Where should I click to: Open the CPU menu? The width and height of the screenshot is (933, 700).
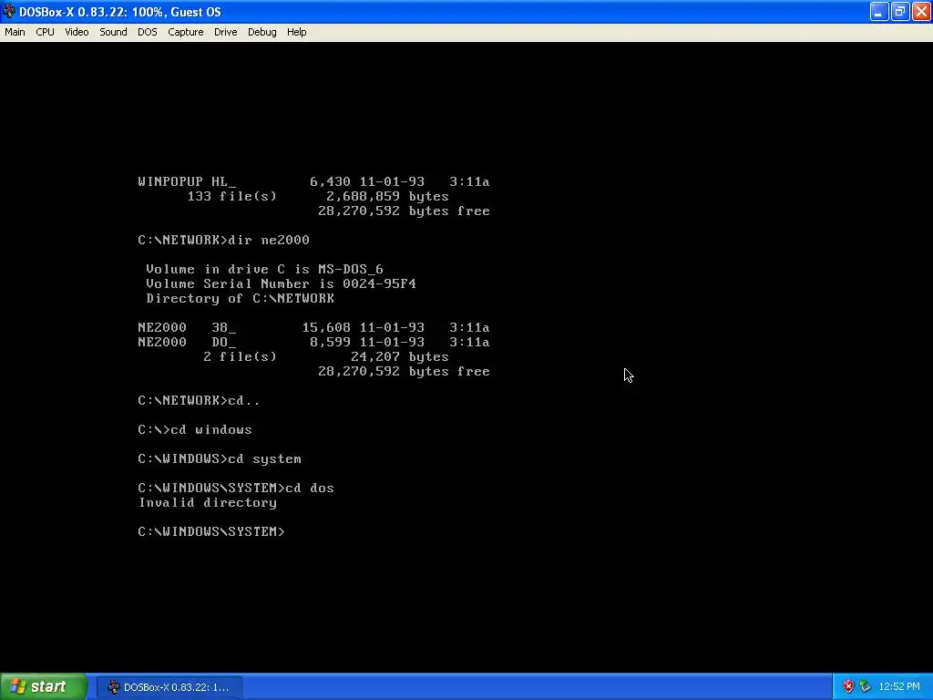coord(45,32)
